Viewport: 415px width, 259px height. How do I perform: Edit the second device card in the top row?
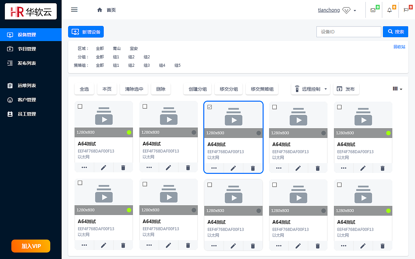pyautogui.click(x=169, y=167)
